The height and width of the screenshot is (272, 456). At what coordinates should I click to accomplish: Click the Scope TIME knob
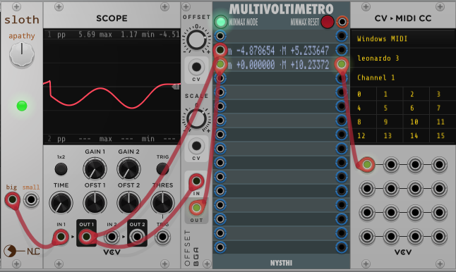tap(61, 203)
